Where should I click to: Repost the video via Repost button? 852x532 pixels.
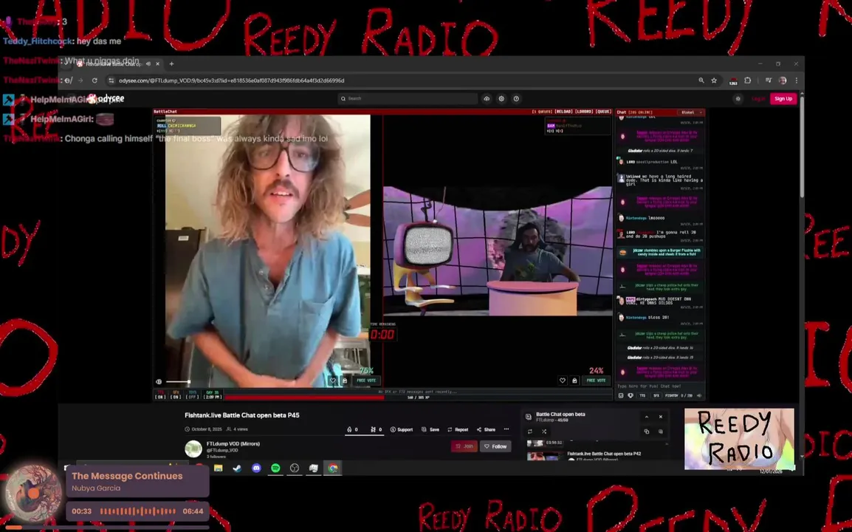coord(458,429)
